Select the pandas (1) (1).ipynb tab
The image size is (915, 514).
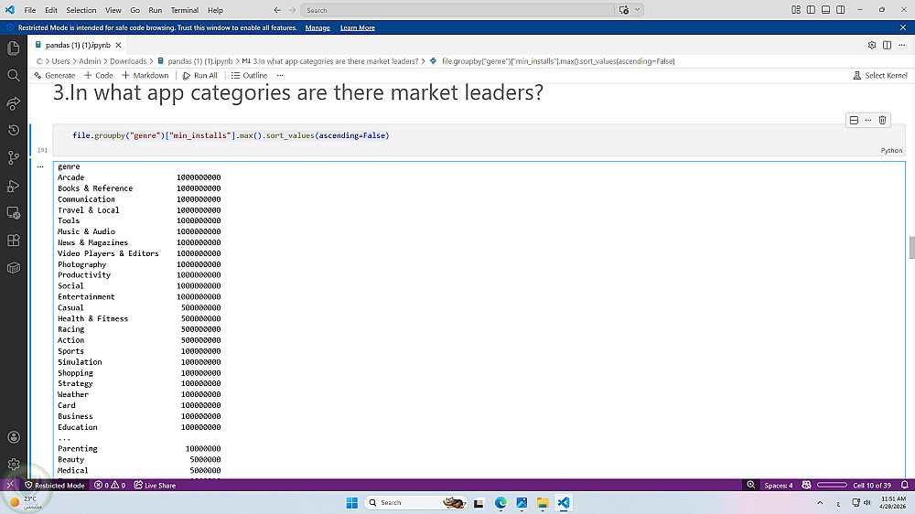click(78, 45)
